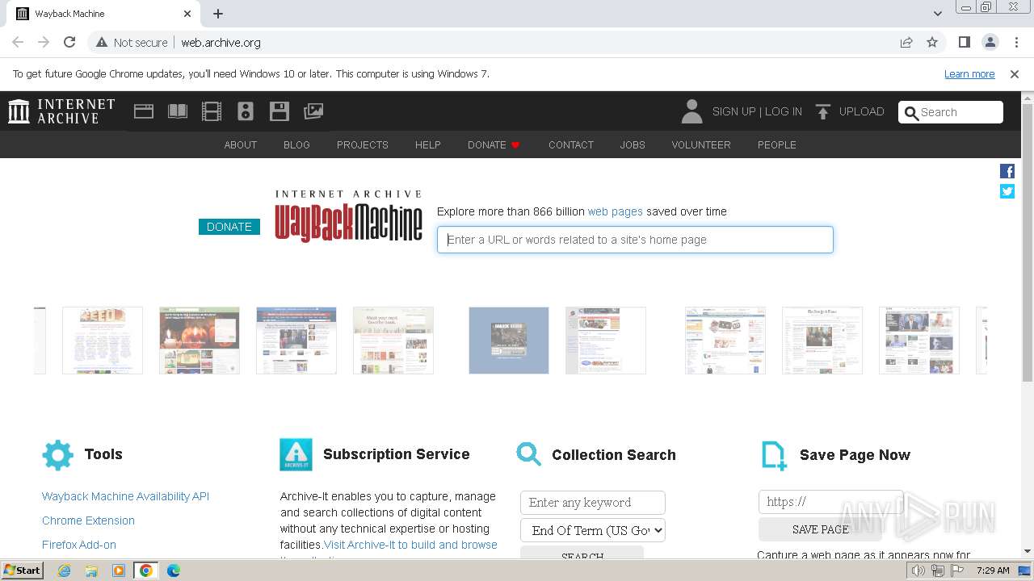Share page on Twitter

tap(1007, 191)
